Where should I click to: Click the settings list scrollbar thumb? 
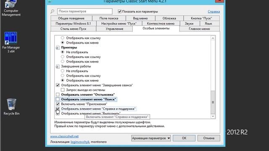[x=213, y=102]
